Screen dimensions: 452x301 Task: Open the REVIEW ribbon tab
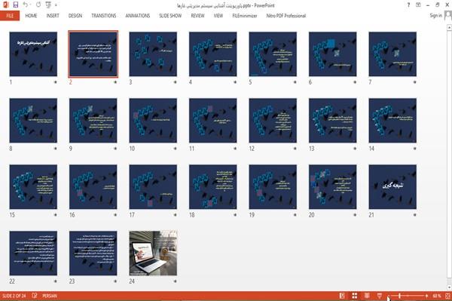tap(197, 16)
